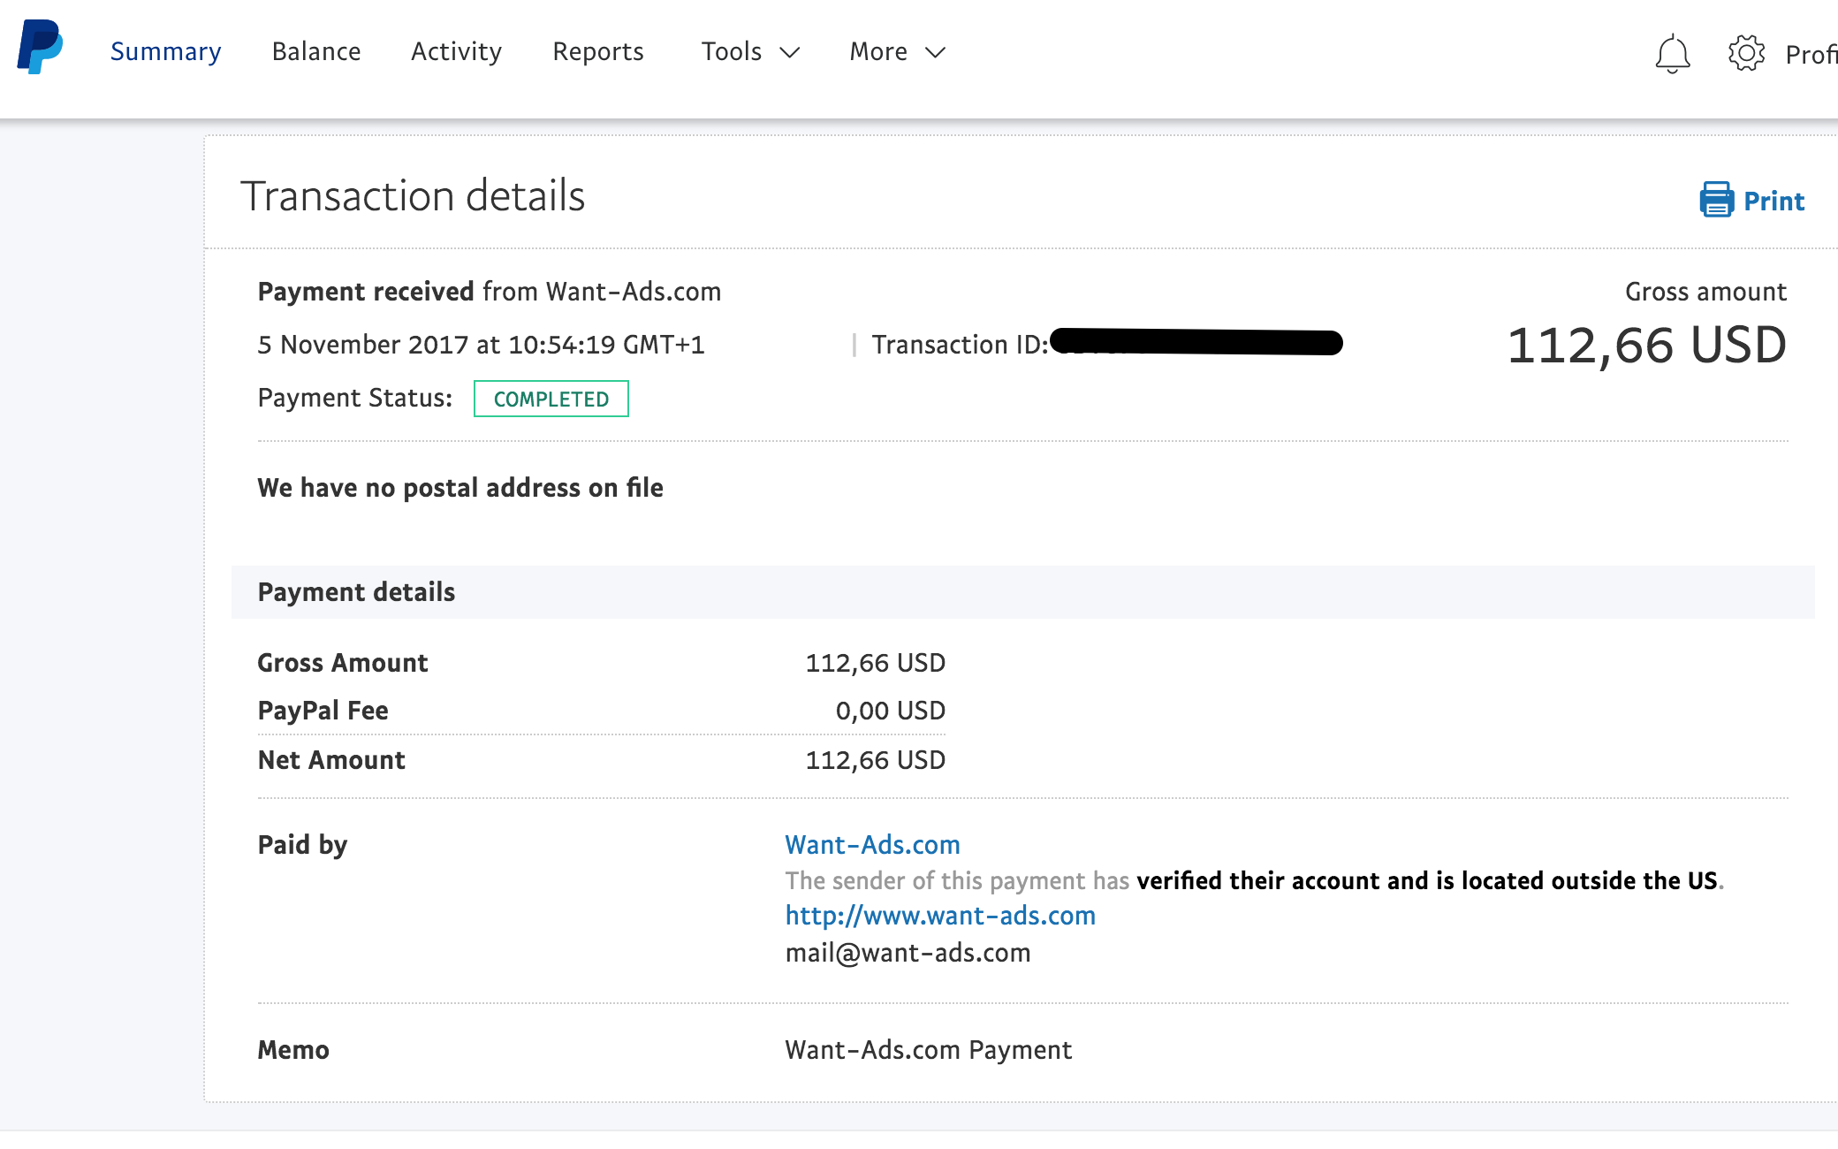Click the printer icon next to Print
Viewport: 1838px width, 1149px height.
1716,200
